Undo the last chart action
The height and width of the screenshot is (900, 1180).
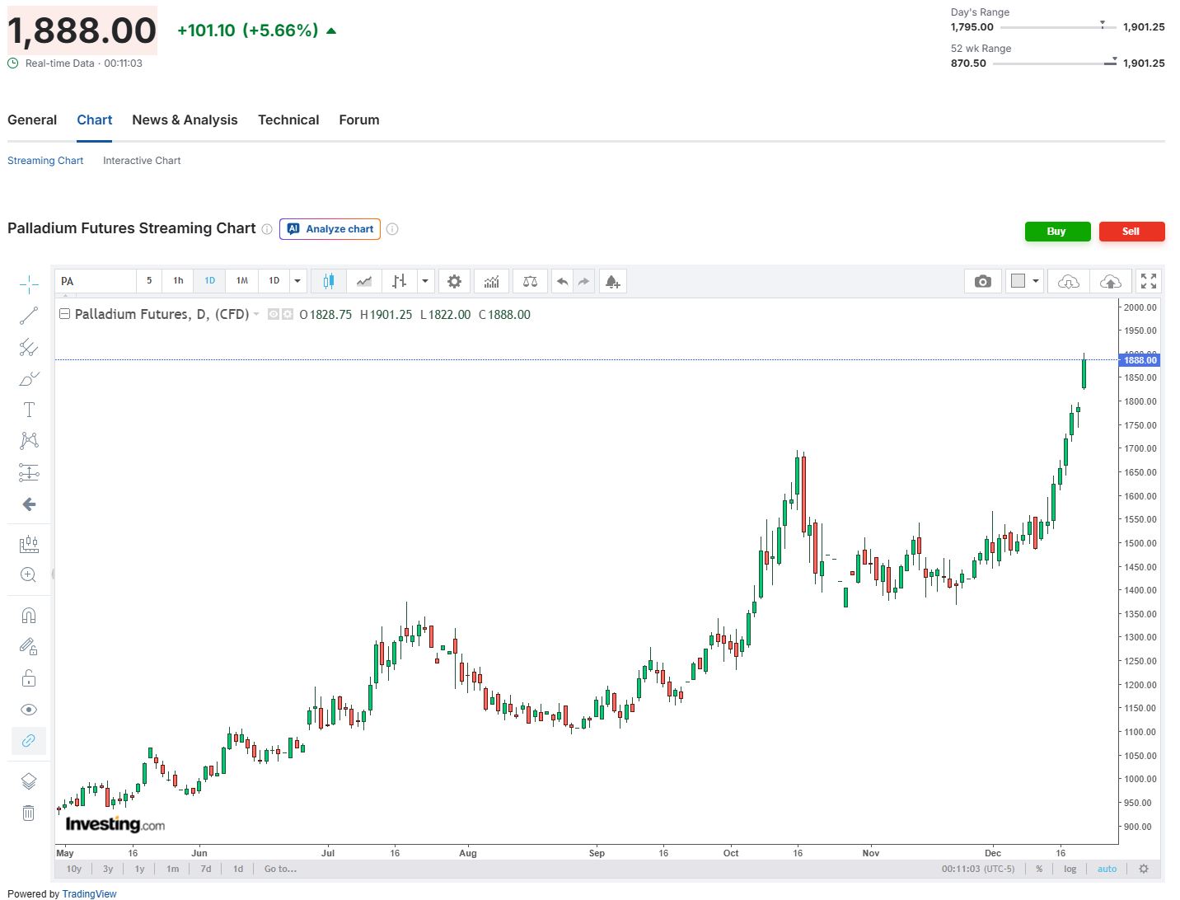[x=562, y=281]
